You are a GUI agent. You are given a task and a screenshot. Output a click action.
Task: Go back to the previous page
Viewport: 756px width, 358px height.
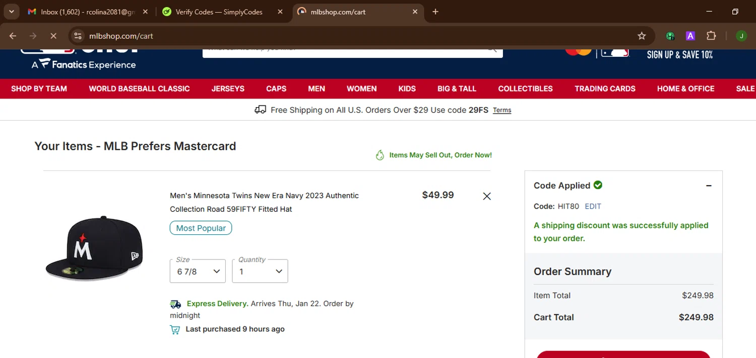(x=13, y=36)
